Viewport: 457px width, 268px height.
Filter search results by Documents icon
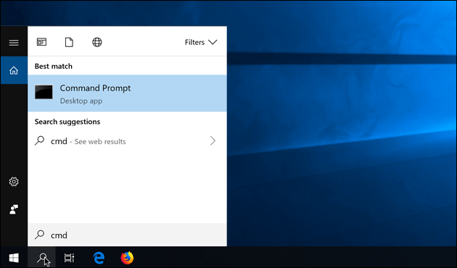[69, 42]
